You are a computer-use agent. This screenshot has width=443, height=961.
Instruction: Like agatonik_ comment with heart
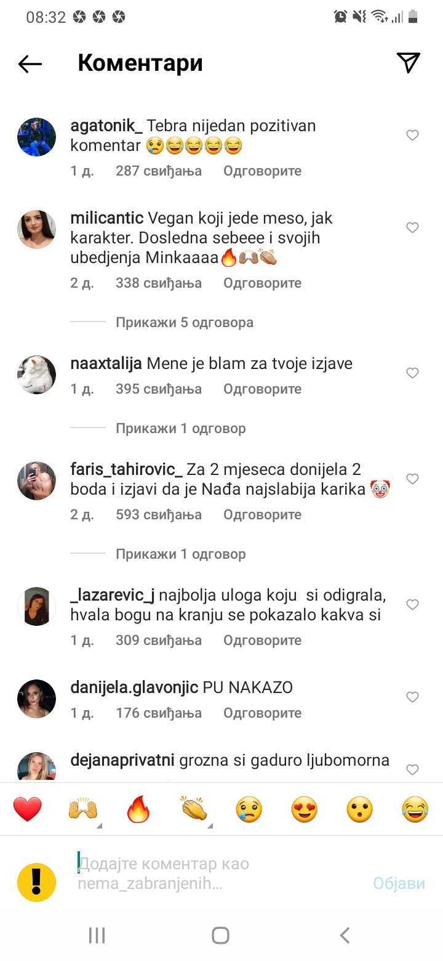tap(412, 136)
